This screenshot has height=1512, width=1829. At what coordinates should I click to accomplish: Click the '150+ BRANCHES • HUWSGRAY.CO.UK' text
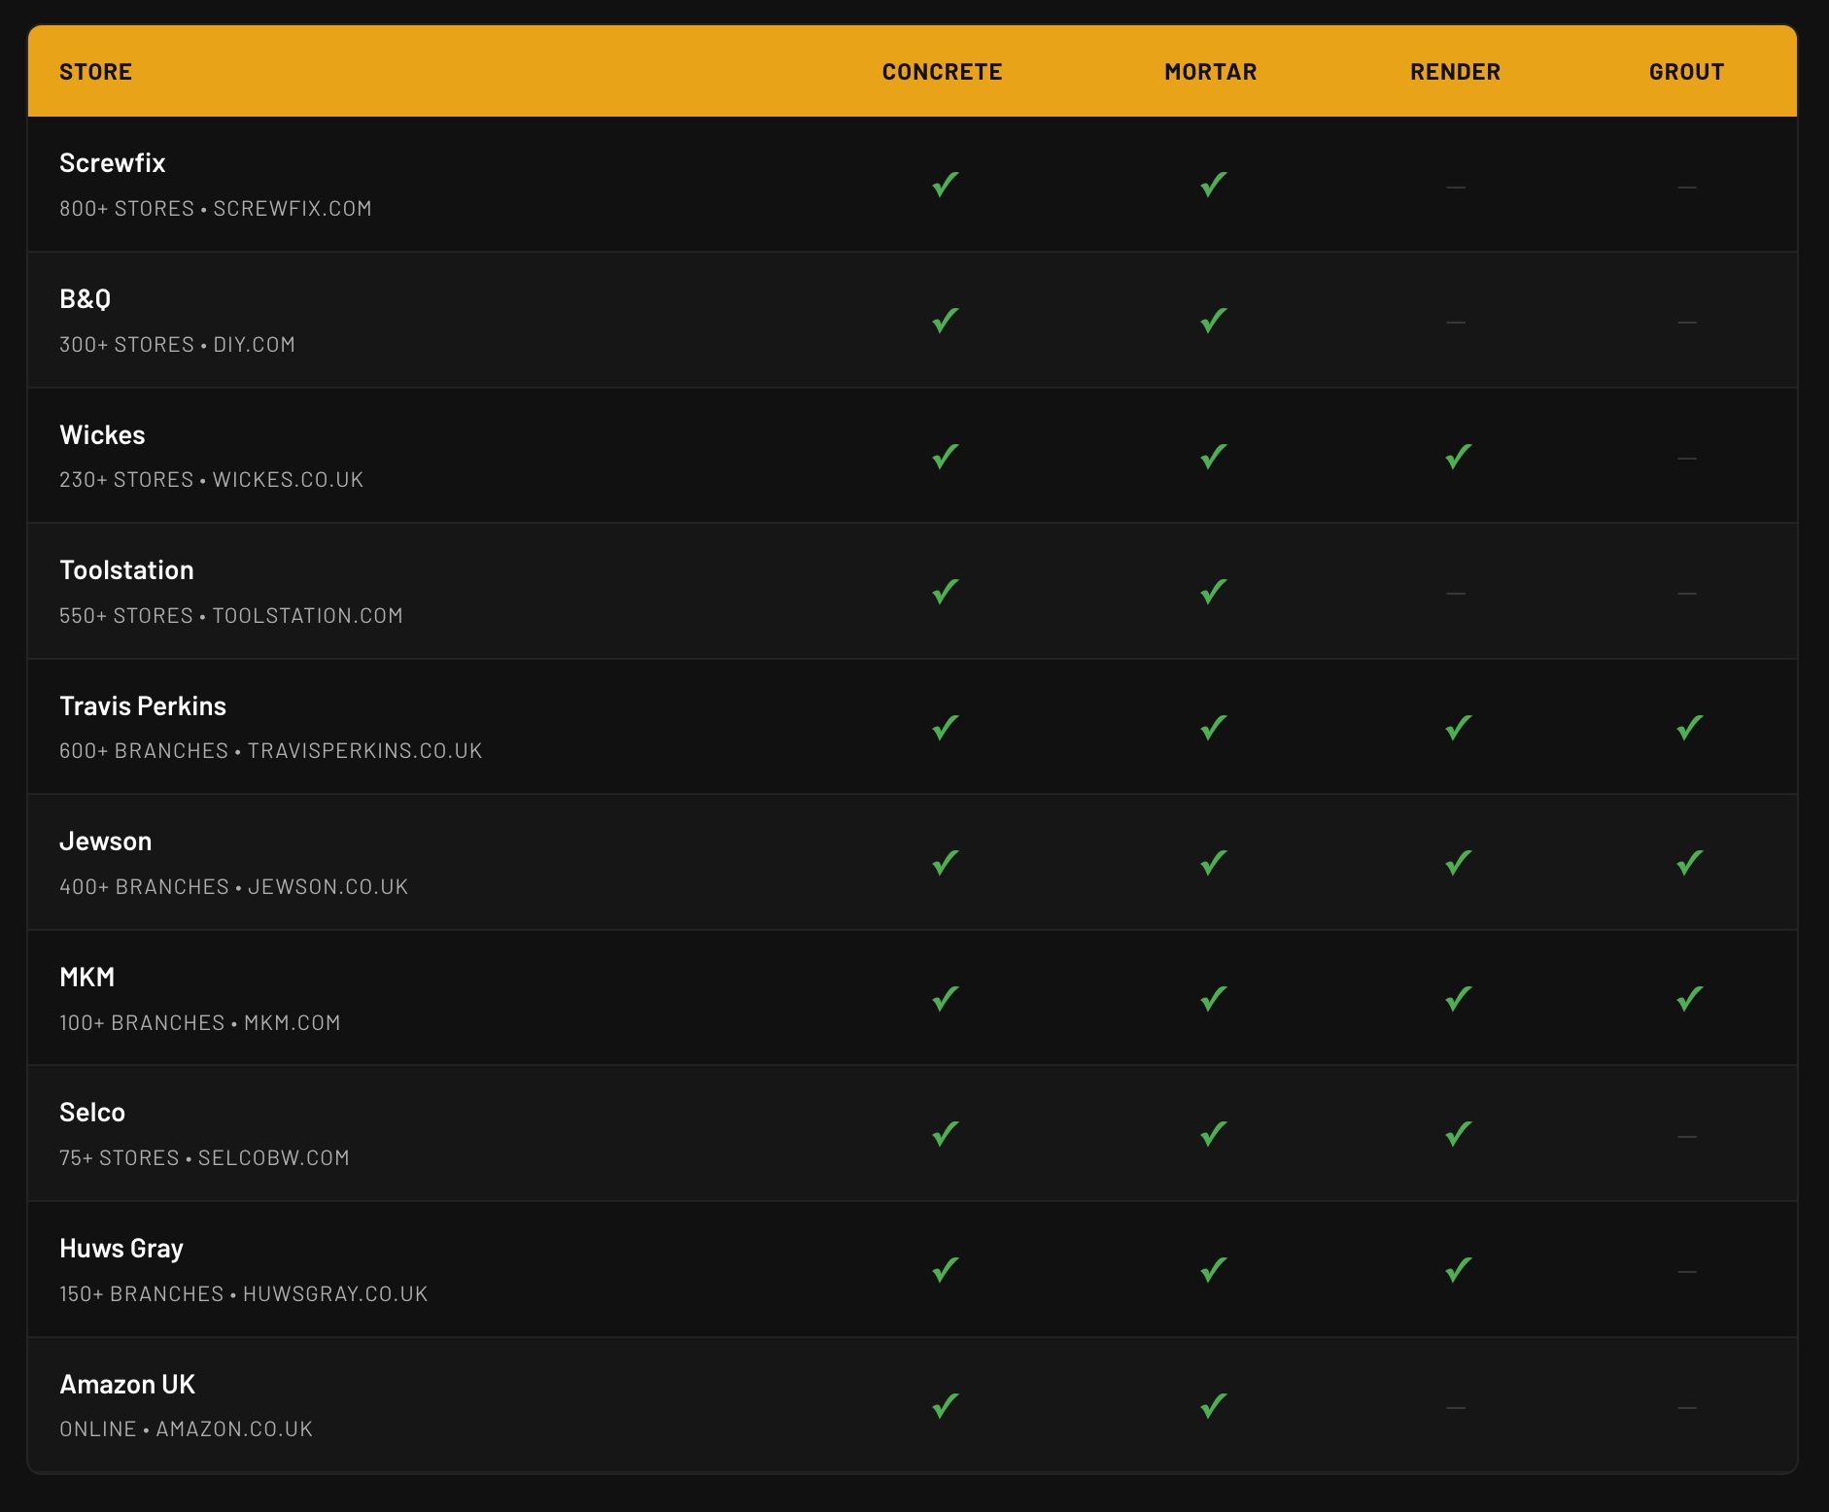coord(244,1294)
